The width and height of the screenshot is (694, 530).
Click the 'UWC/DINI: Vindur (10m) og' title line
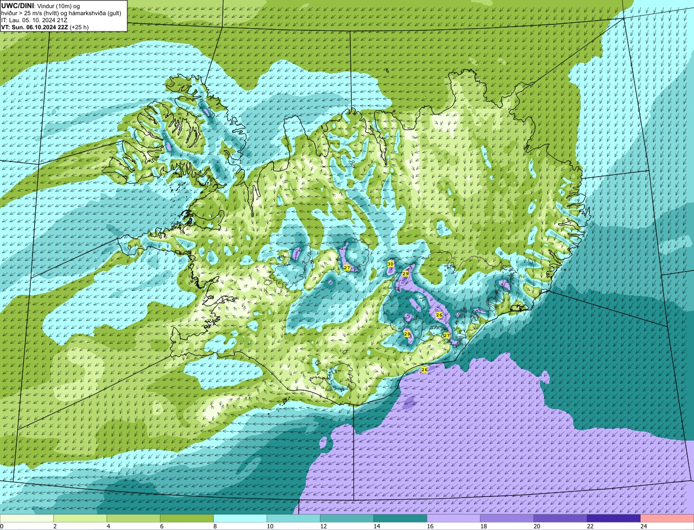pos(41,5)
